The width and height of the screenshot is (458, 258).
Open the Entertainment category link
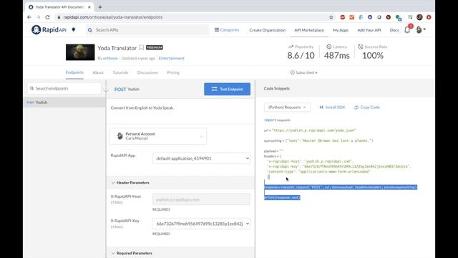tap(172, 58)
